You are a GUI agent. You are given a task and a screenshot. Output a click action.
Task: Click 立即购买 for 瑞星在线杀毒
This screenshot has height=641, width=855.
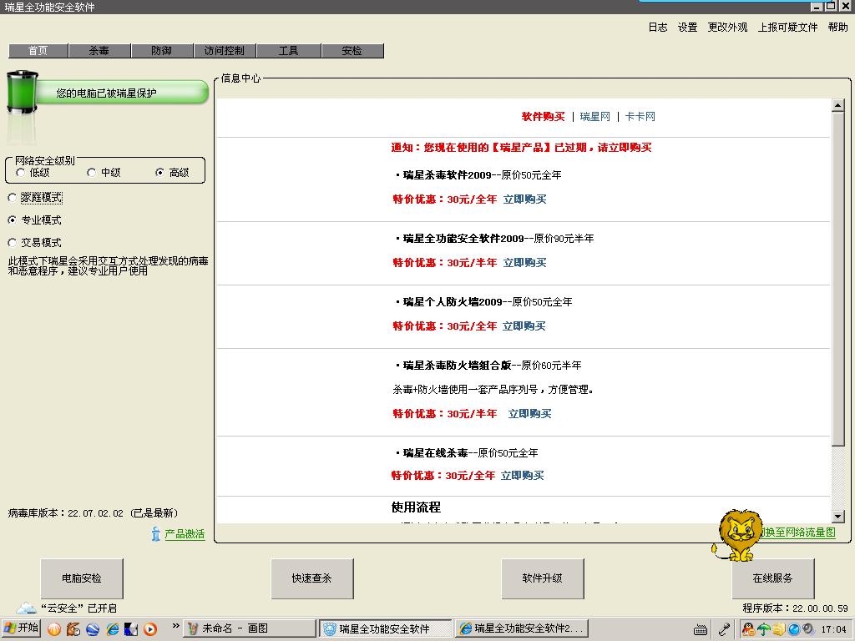[x=523, y=476]
